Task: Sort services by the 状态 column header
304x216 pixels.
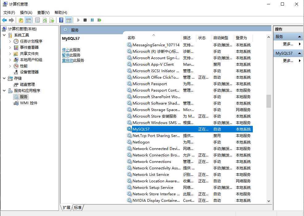Action: point(204,38)
